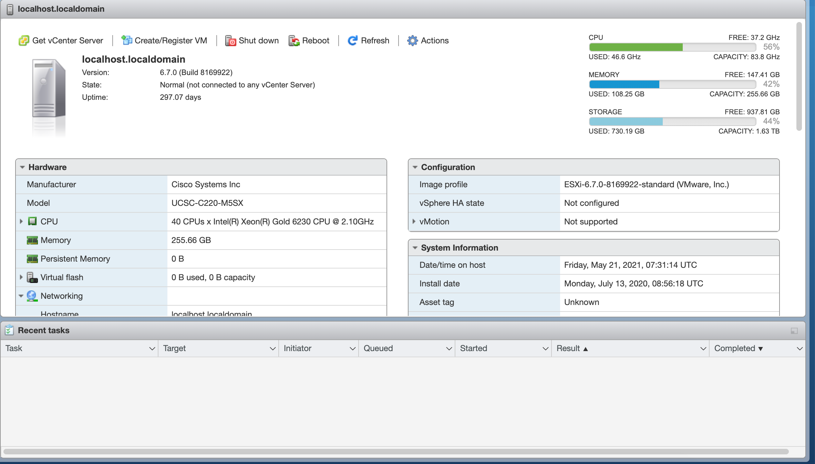
Task: Click the blue Memory usage bar
Action: pos(624,84)
